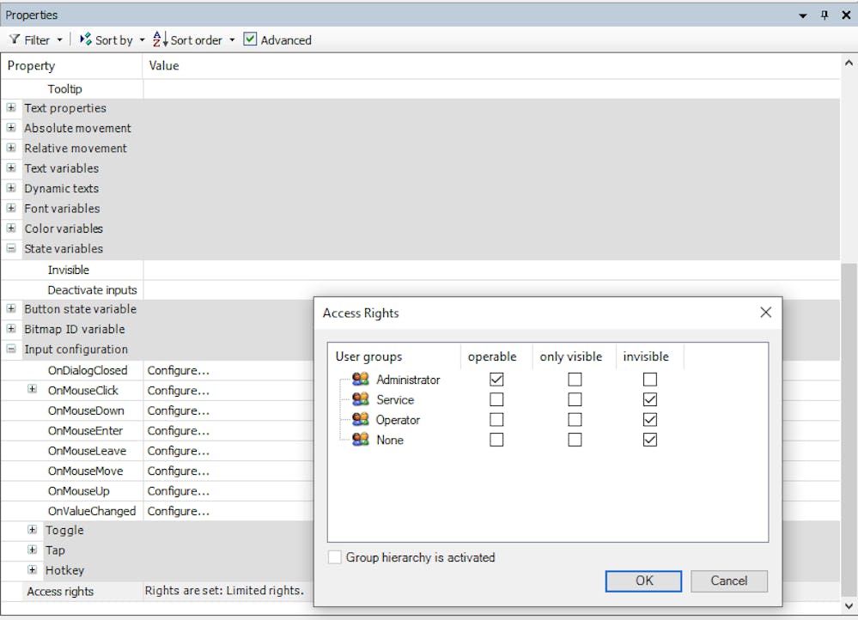Screen dimensions: 858x620
Task: Uncheck invisible checkbox for None group
Action: (x=650, y=440)
